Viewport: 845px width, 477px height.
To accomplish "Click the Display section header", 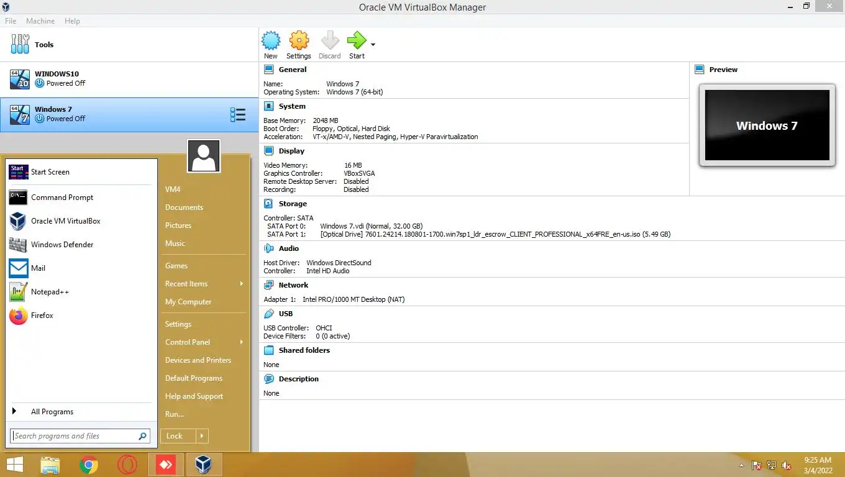I will point(291,151).
